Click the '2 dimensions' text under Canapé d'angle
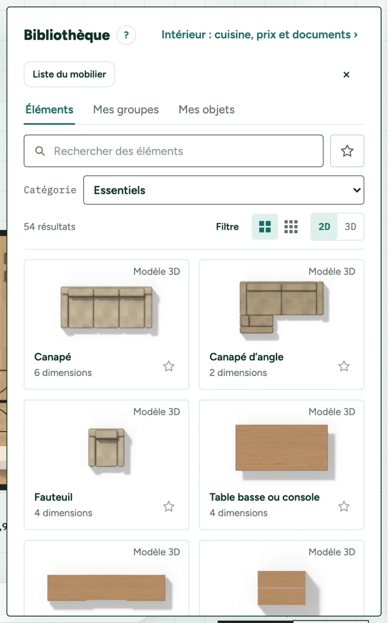This screenshot has width=388, height=623. point(238,373)
